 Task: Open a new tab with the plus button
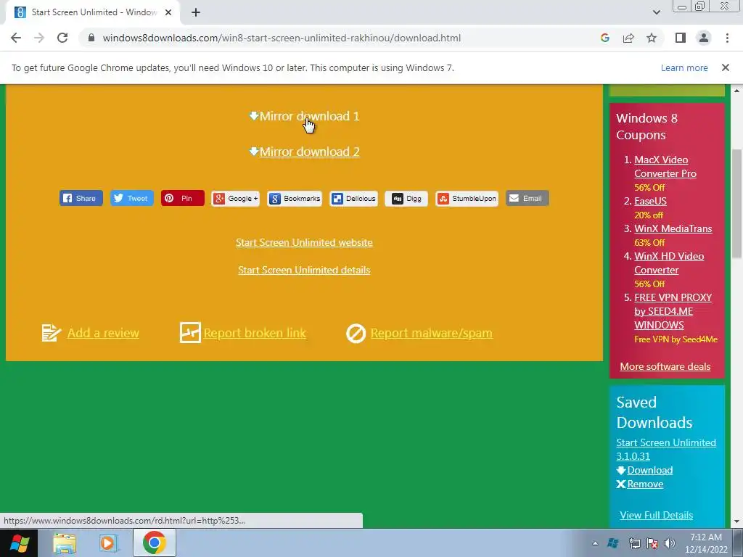[x=196, y=12]
